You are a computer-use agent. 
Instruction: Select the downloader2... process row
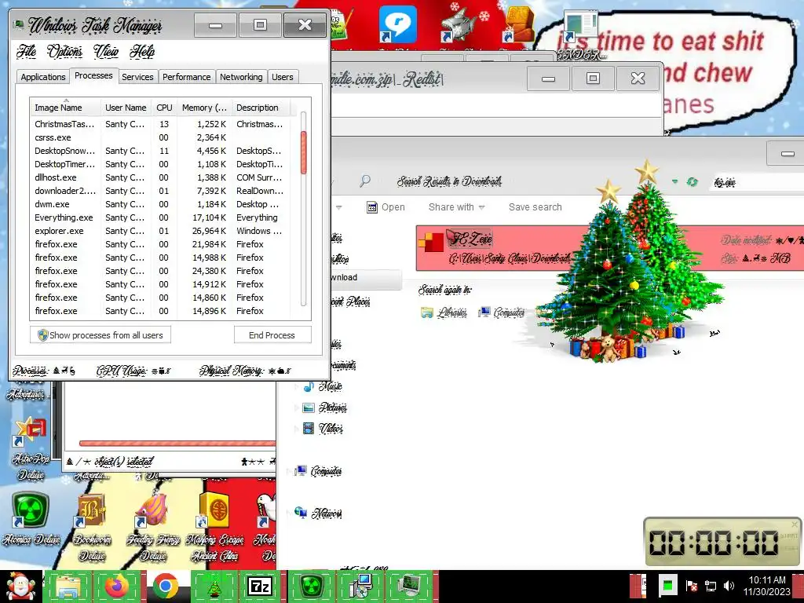click(160, 191)
